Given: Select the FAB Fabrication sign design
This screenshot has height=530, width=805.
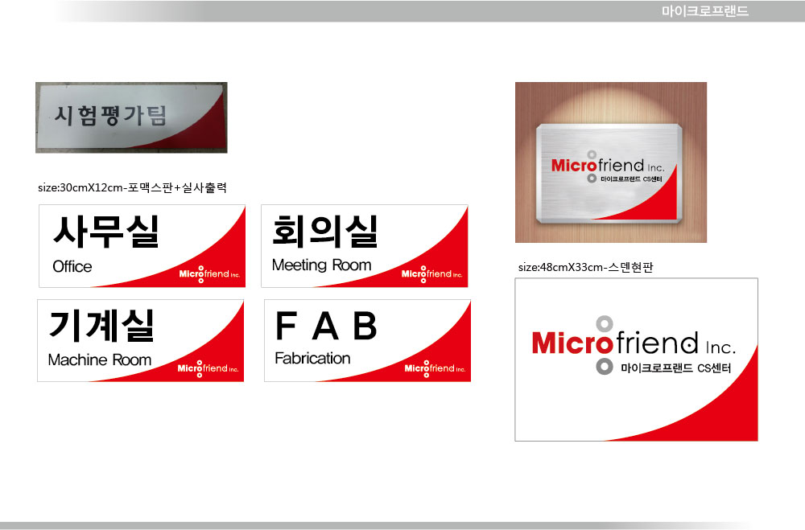Looking at the screenshot, I should pos(368,341).
